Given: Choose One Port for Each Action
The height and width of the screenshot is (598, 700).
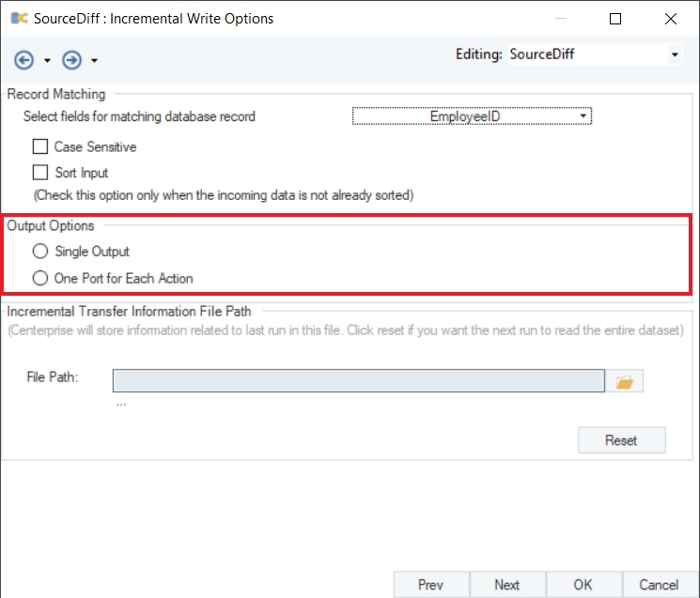Looking at the screenshot, I should (40, 278).
